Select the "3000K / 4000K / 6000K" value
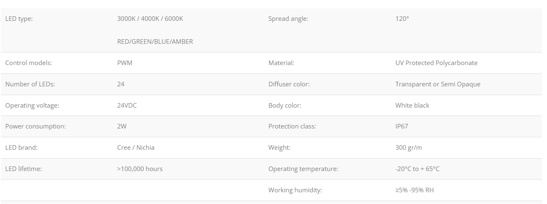Image resolution: width=547 pixels, height=204 pixels. click(x=150, y=19)
